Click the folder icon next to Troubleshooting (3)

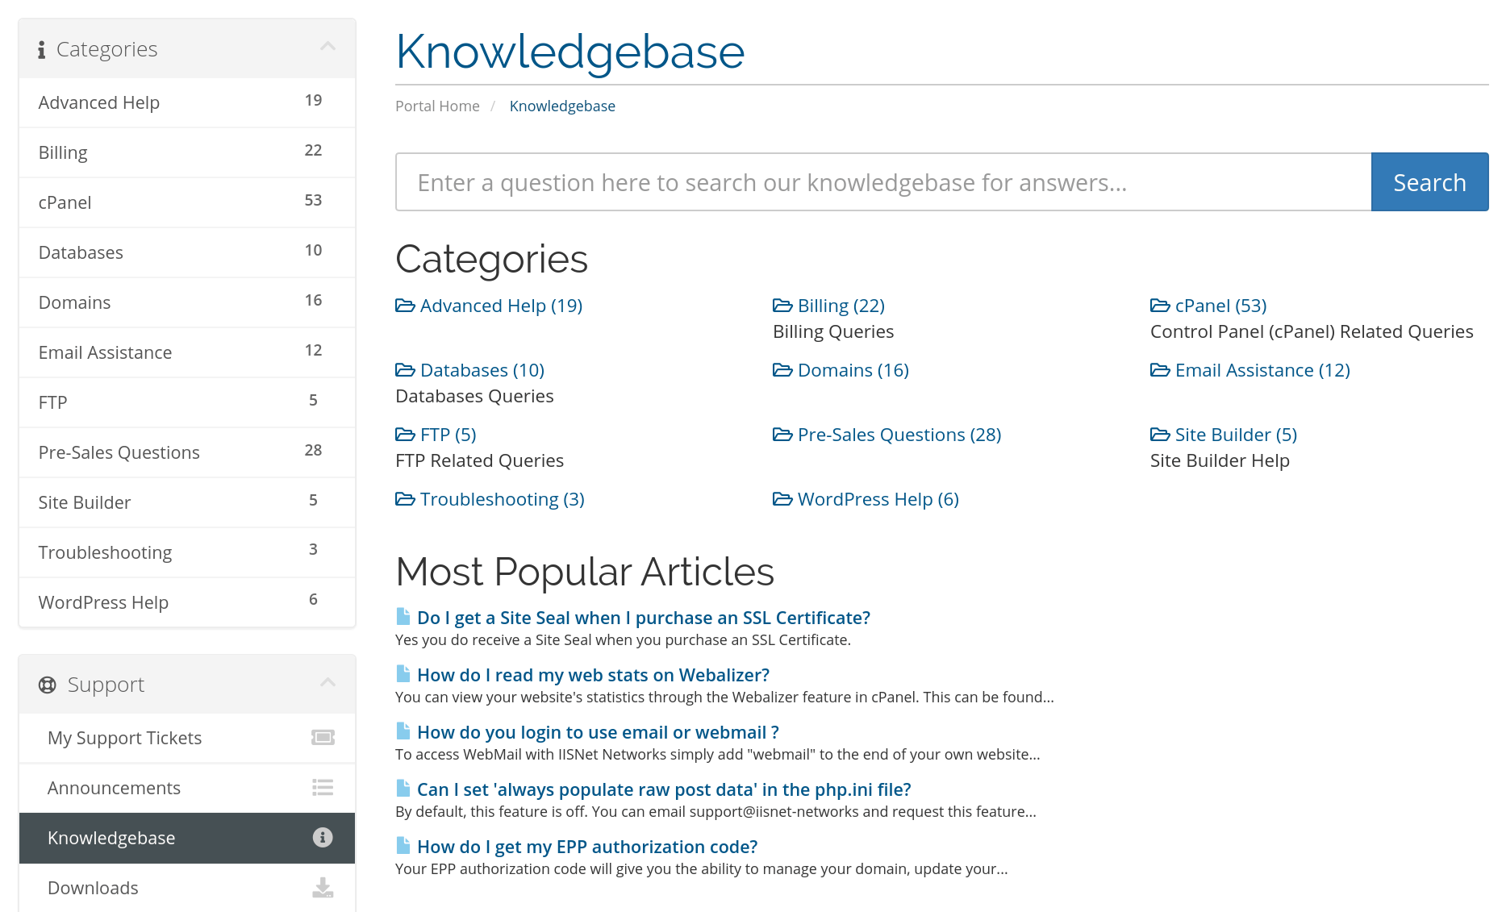click(405, 499)
